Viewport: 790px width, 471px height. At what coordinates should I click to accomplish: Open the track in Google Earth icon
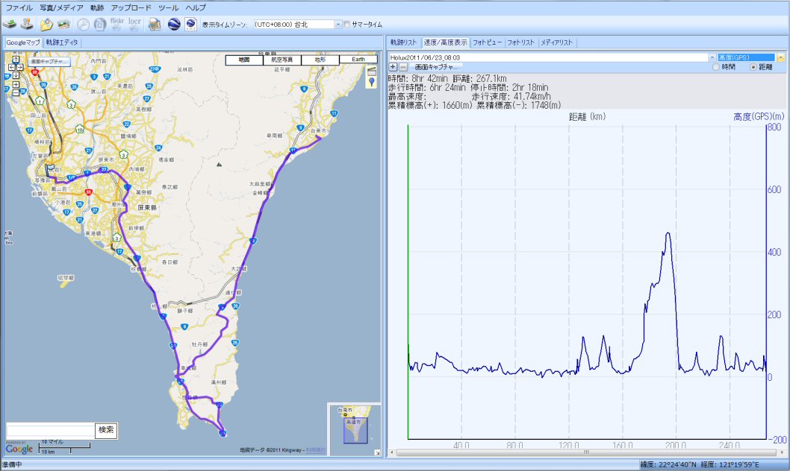tap(174, 24)
